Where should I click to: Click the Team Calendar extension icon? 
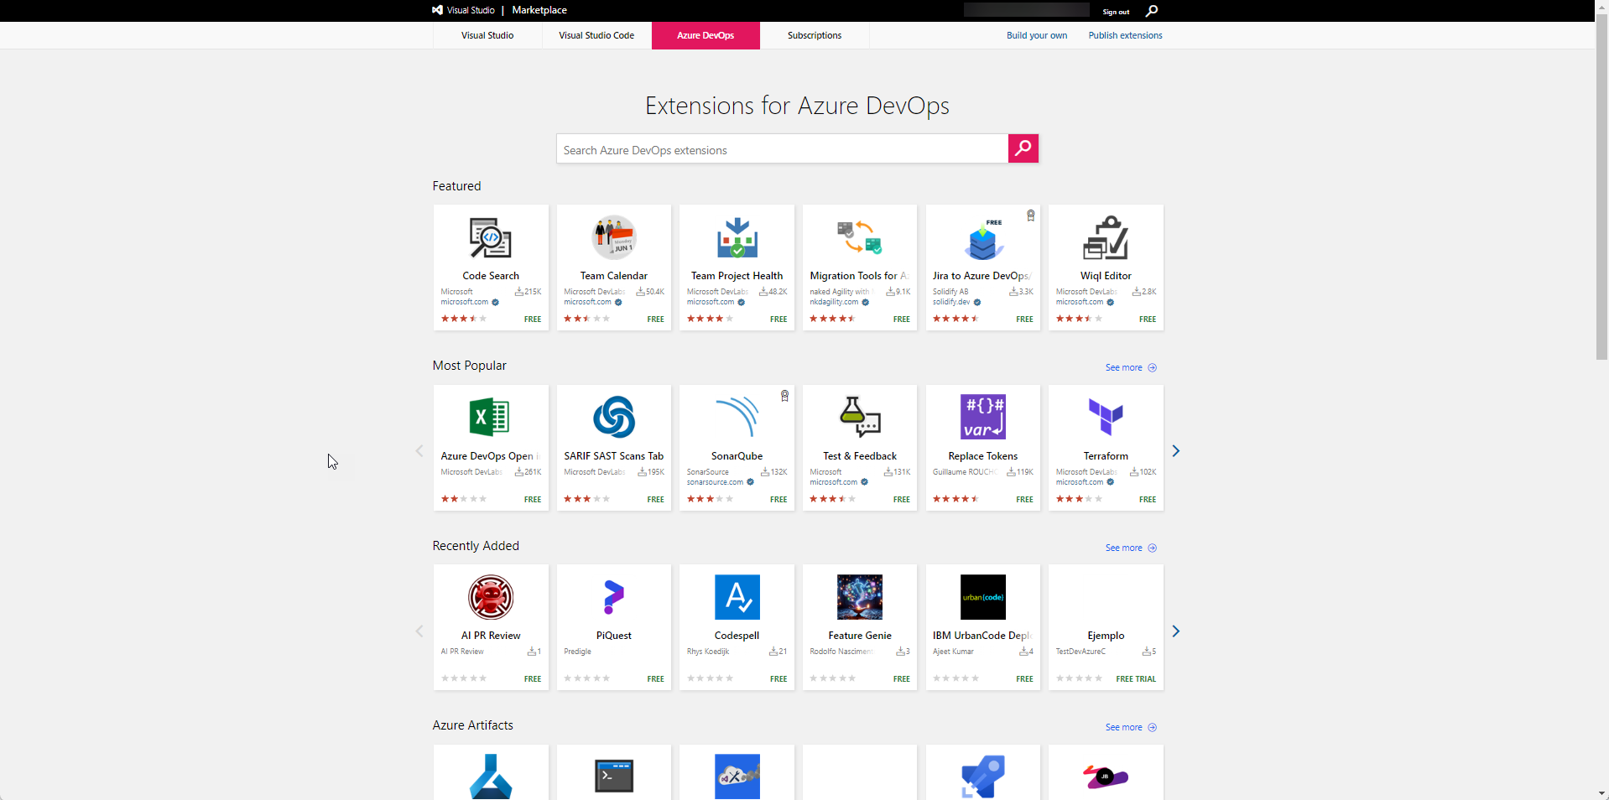coord(613,236)
